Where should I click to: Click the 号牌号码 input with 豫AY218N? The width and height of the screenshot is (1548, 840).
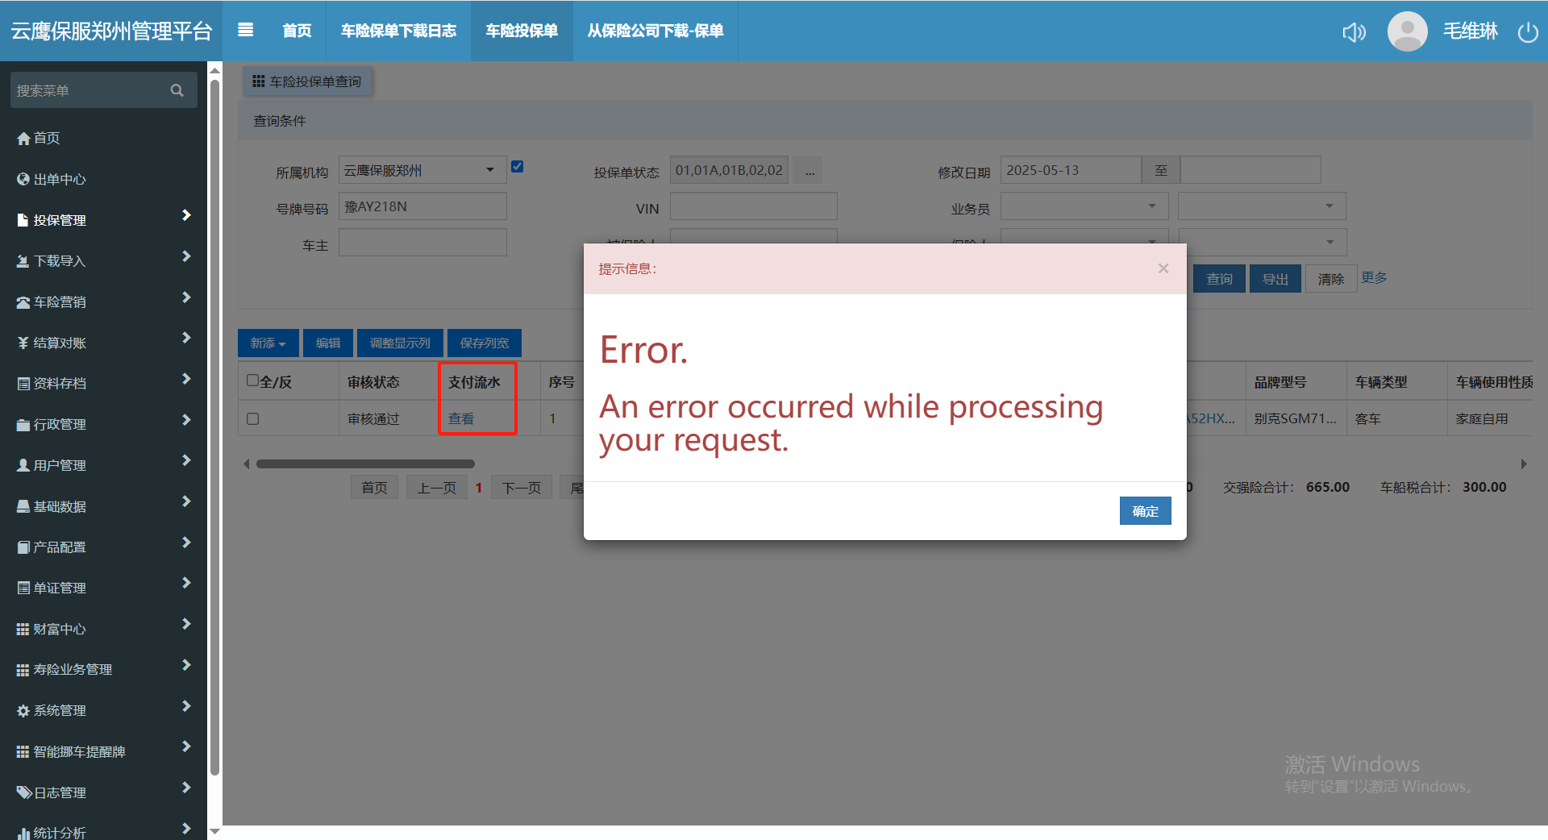tap(422, 206)
